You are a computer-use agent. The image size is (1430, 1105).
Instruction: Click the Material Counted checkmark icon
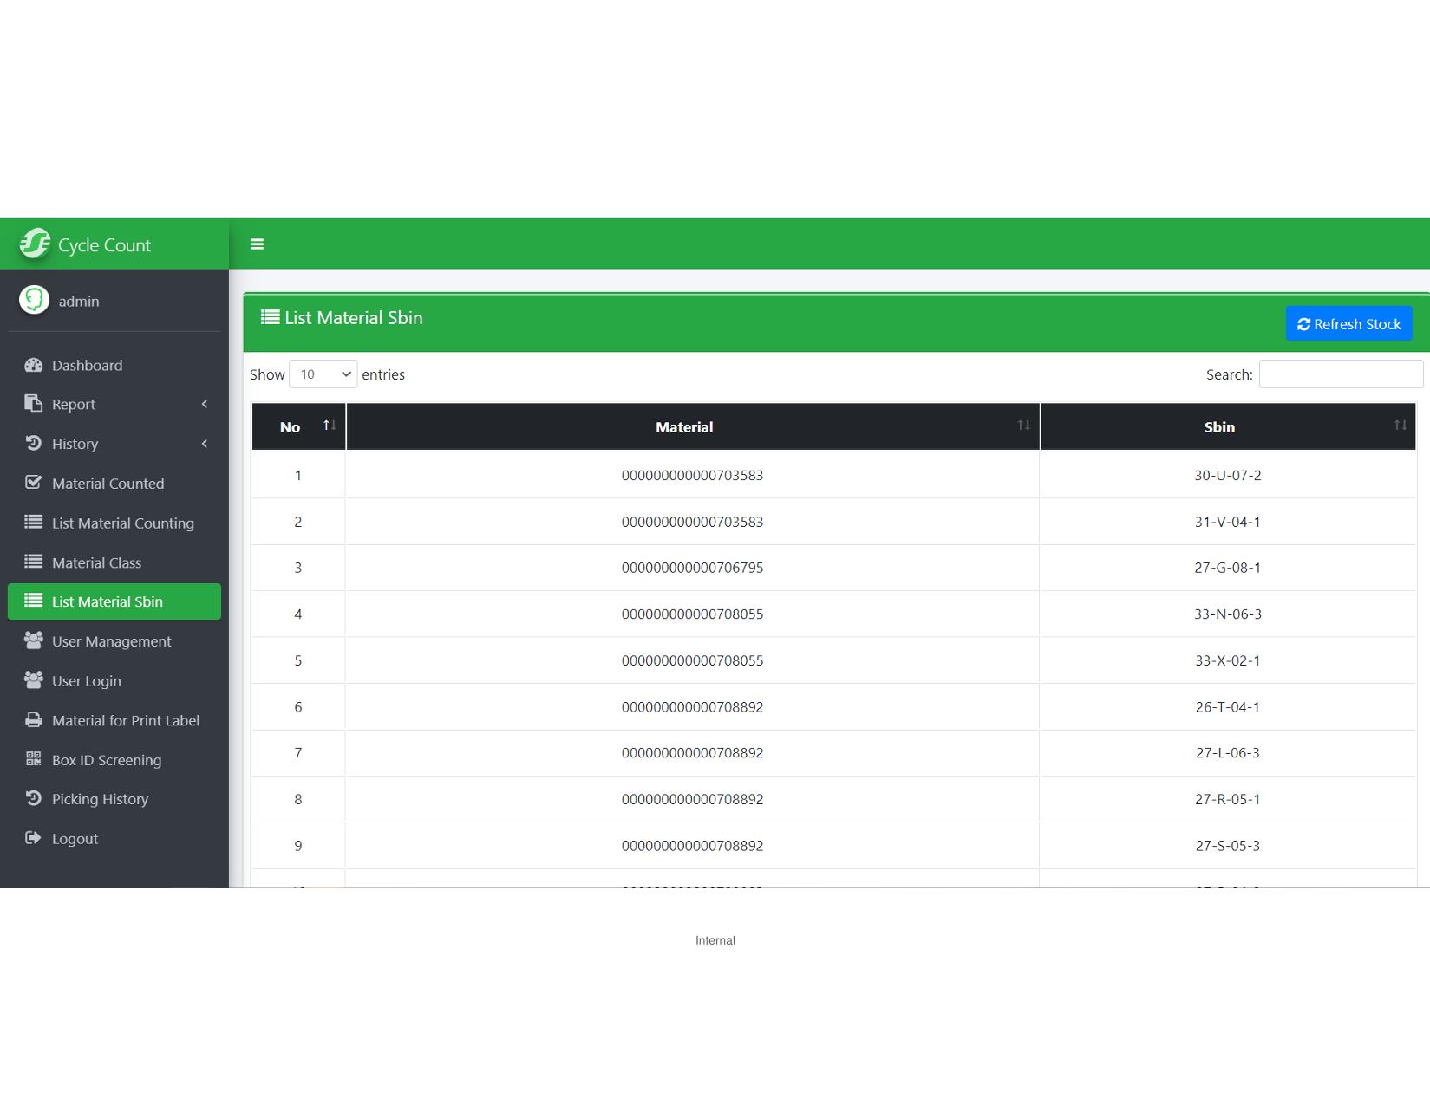(x=34, y=483)
